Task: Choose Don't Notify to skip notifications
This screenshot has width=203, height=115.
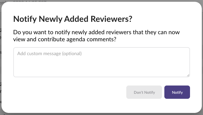Action: (x=144, y=92)
